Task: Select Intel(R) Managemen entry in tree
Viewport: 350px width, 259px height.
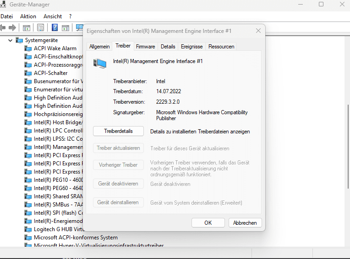Action: [x=58, y=147]
